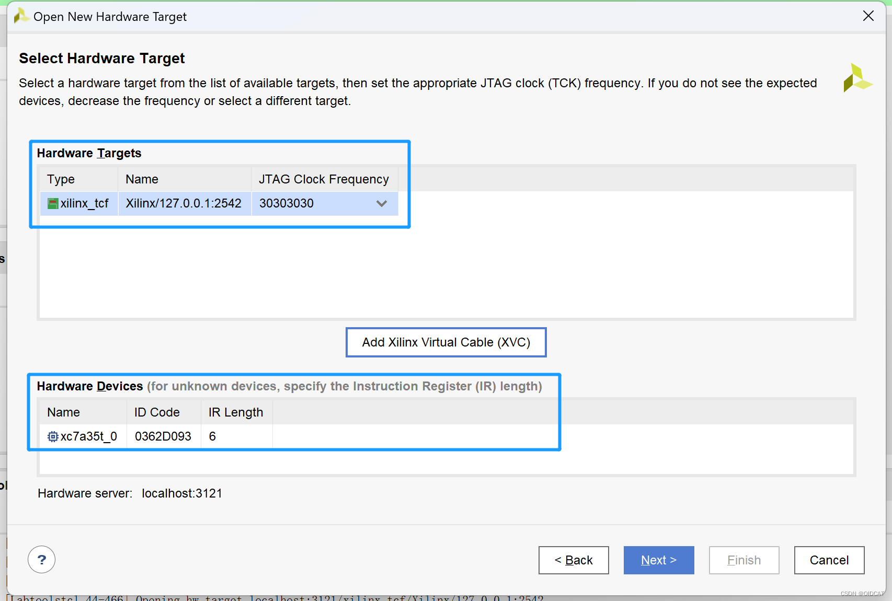Proceed with the Next button
The height and width of the screenshot is (601, 892).
click(x=659, y=560)
